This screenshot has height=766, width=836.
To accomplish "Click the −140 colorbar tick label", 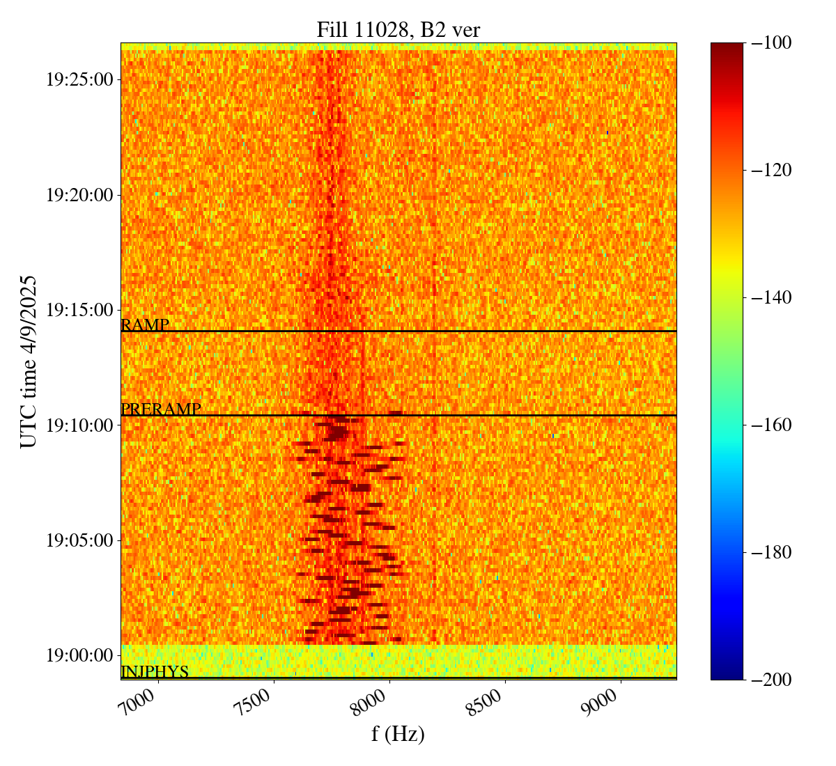I will [771, 297].
